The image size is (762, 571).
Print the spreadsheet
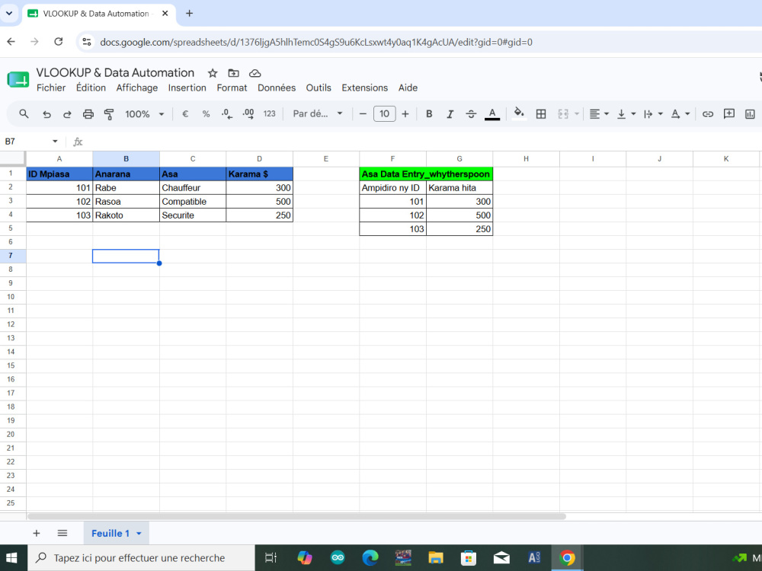[88, 114]
